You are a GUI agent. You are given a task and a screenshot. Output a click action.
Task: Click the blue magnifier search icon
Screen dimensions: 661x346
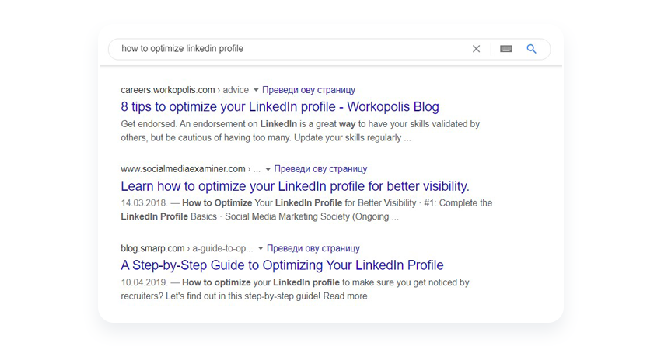tap(531, 49)
